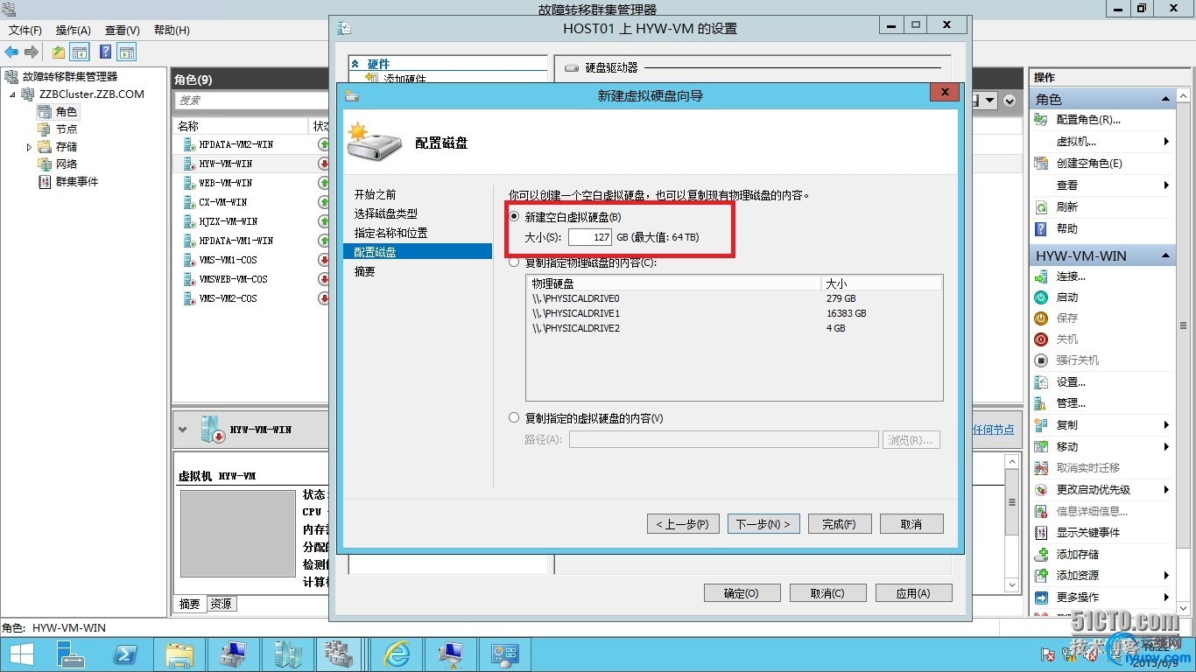Viewport: 1196px width, 672px height.
Task: Click the green 启动 power icon
Action: (x=1041, y=297)
